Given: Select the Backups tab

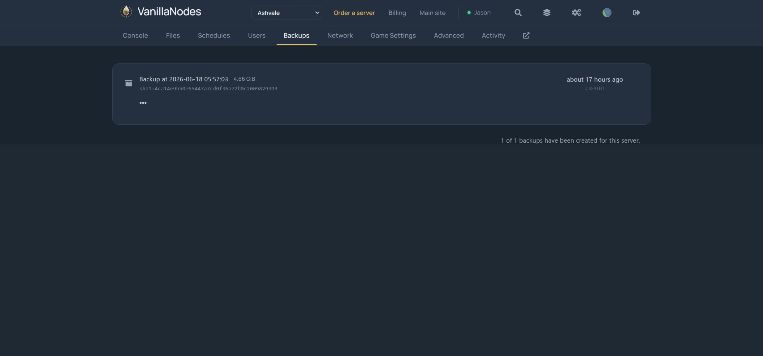Looking at the screenshot, I should tap(296, 35).
